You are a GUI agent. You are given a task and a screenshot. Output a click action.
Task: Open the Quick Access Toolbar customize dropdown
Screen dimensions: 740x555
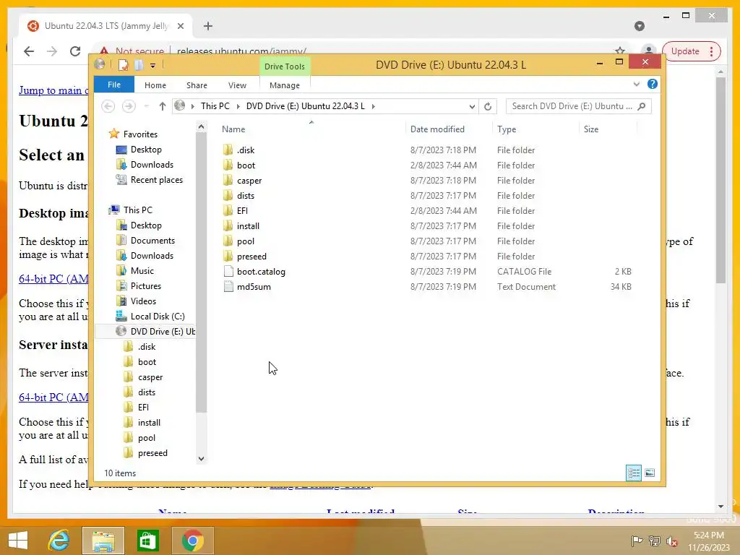click(153, 66)
